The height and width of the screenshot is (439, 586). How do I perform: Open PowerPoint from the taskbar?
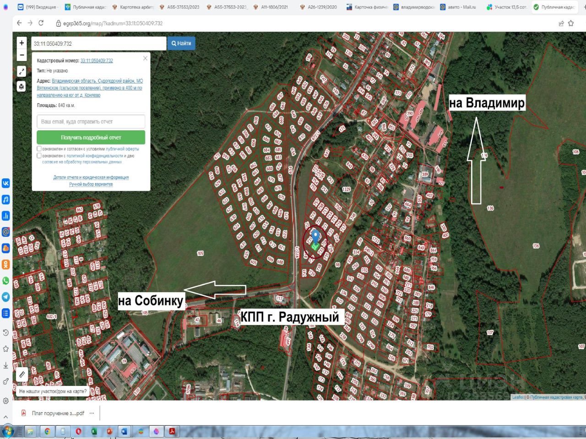(110, 431)
